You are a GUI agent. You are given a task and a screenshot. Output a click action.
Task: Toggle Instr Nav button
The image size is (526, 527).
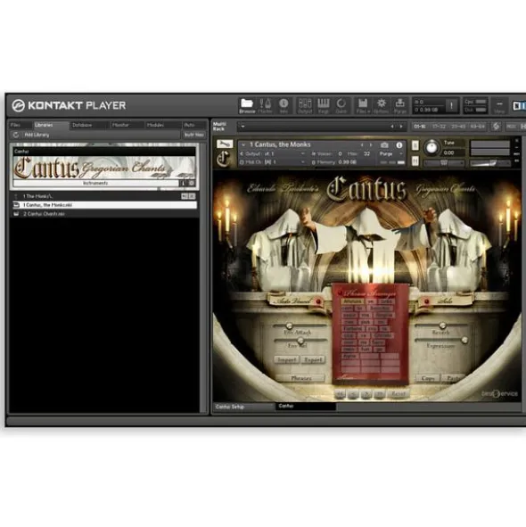click(194, 135)
